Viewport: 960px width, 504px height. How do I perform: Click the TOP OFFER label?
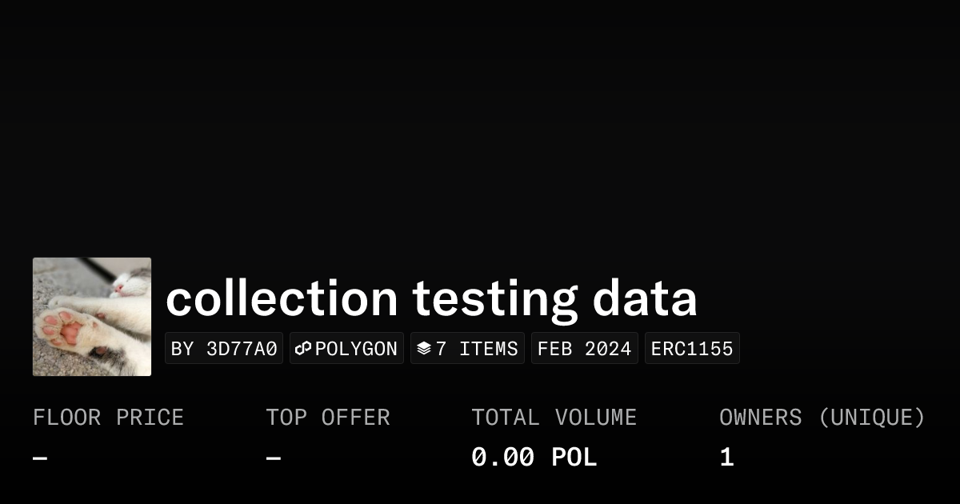pos(328,418)
